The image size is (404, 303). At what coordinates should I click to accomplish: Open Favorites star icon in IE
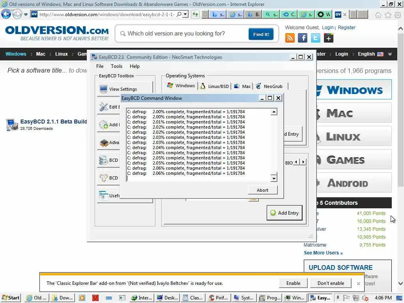[388, 15]
